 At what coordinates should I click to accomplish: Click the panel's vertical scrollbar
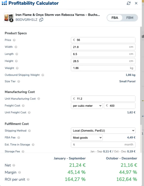141,76
